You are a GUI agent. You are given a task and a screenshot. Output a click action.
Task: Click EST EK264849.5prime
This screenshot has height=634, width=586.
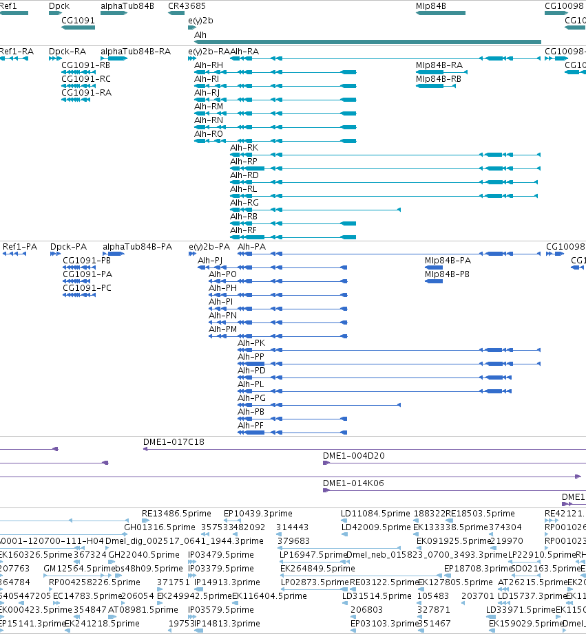(x=318, y=569)
